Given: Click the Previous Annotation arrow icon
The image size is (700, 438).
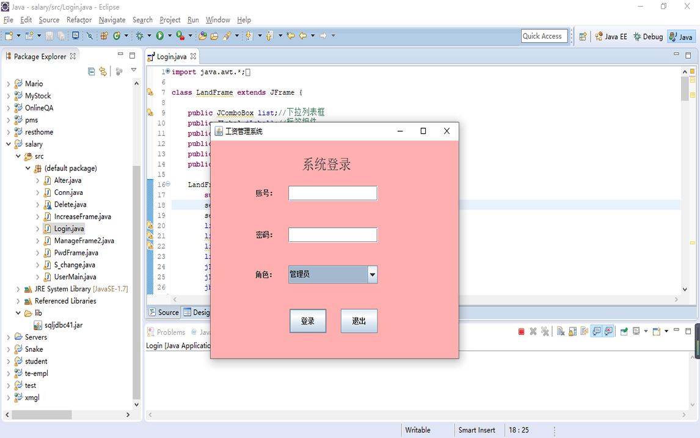Looking at the screenshot, I should pos(269,35).
